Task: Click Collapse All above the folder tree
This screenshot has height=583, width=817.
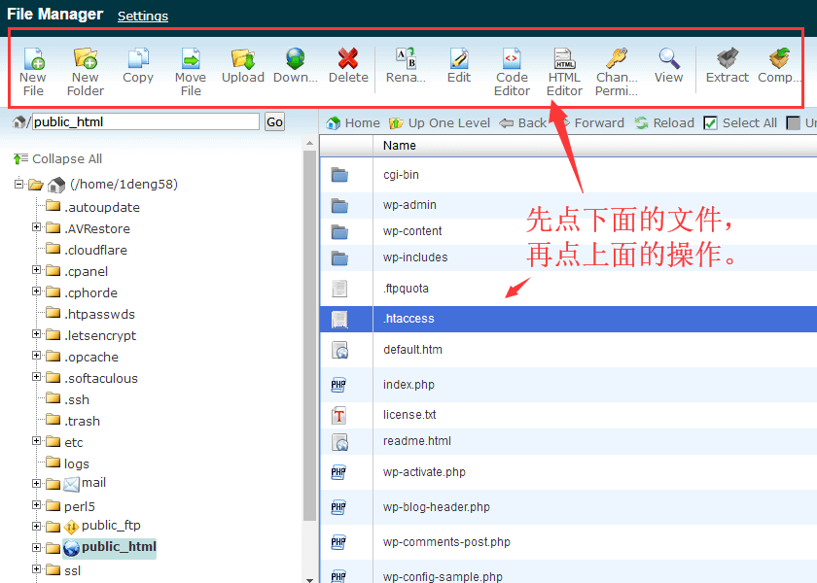Action: tap(66, 158)
